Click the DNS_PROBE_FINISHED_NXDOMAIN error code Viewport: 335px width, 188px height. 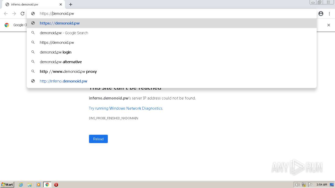(x=114, y=118)
